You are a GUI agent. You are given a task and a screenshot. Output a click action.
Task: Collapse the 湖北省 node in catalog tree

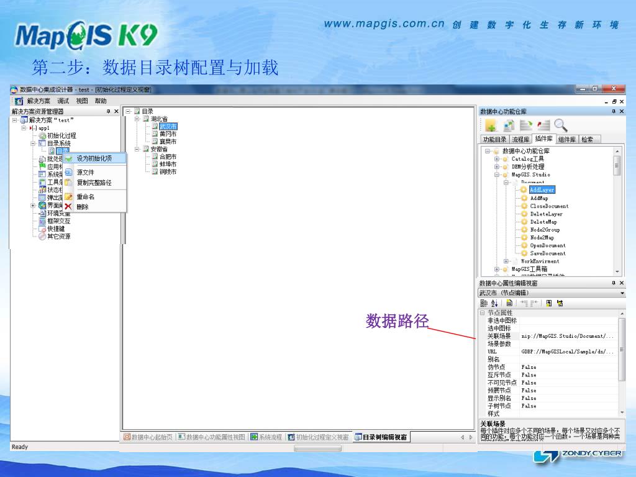click(x=137, y=119)
